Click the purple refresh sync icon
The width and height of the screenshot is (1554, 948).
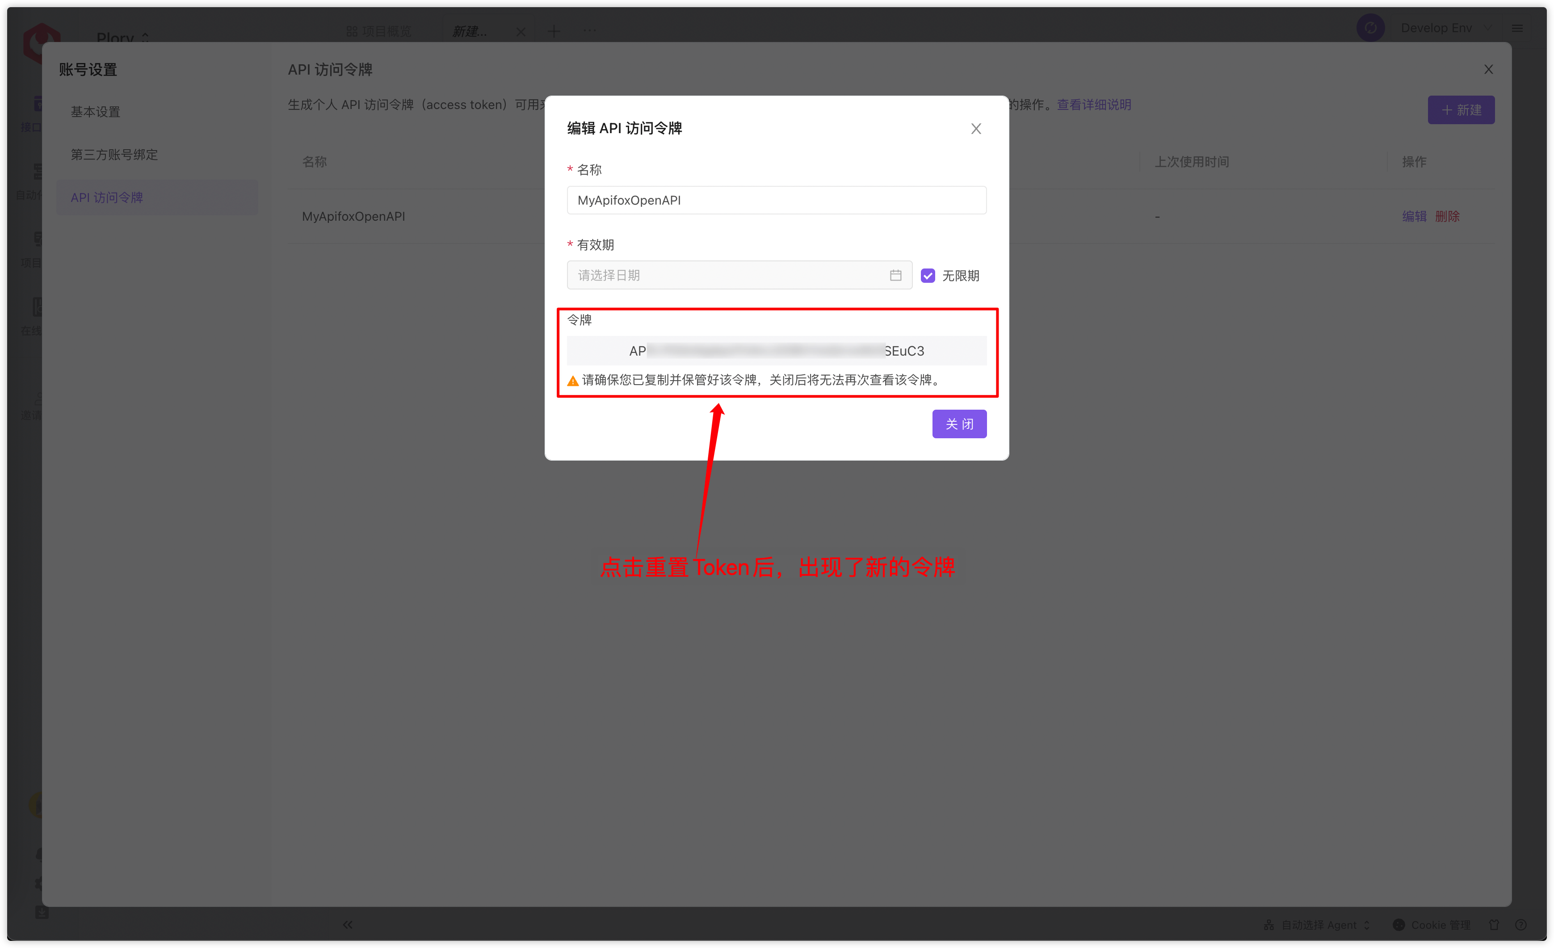point(1370,28)
